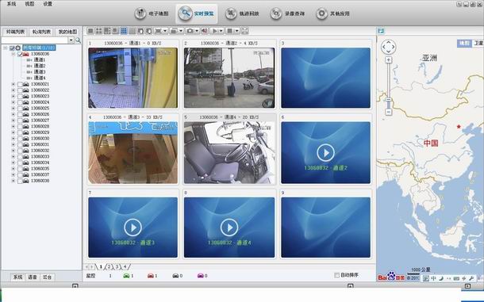The height and width of the screenshot is (302, 484).
Task: Switch map to 卫星 satellite view
Action: [478, 43]
